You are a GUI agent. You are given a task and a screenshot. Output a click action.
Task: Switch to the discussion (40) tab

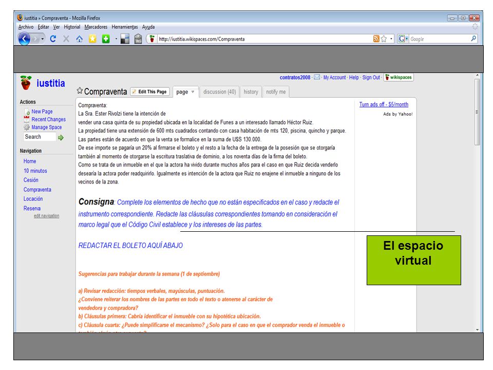219,92
